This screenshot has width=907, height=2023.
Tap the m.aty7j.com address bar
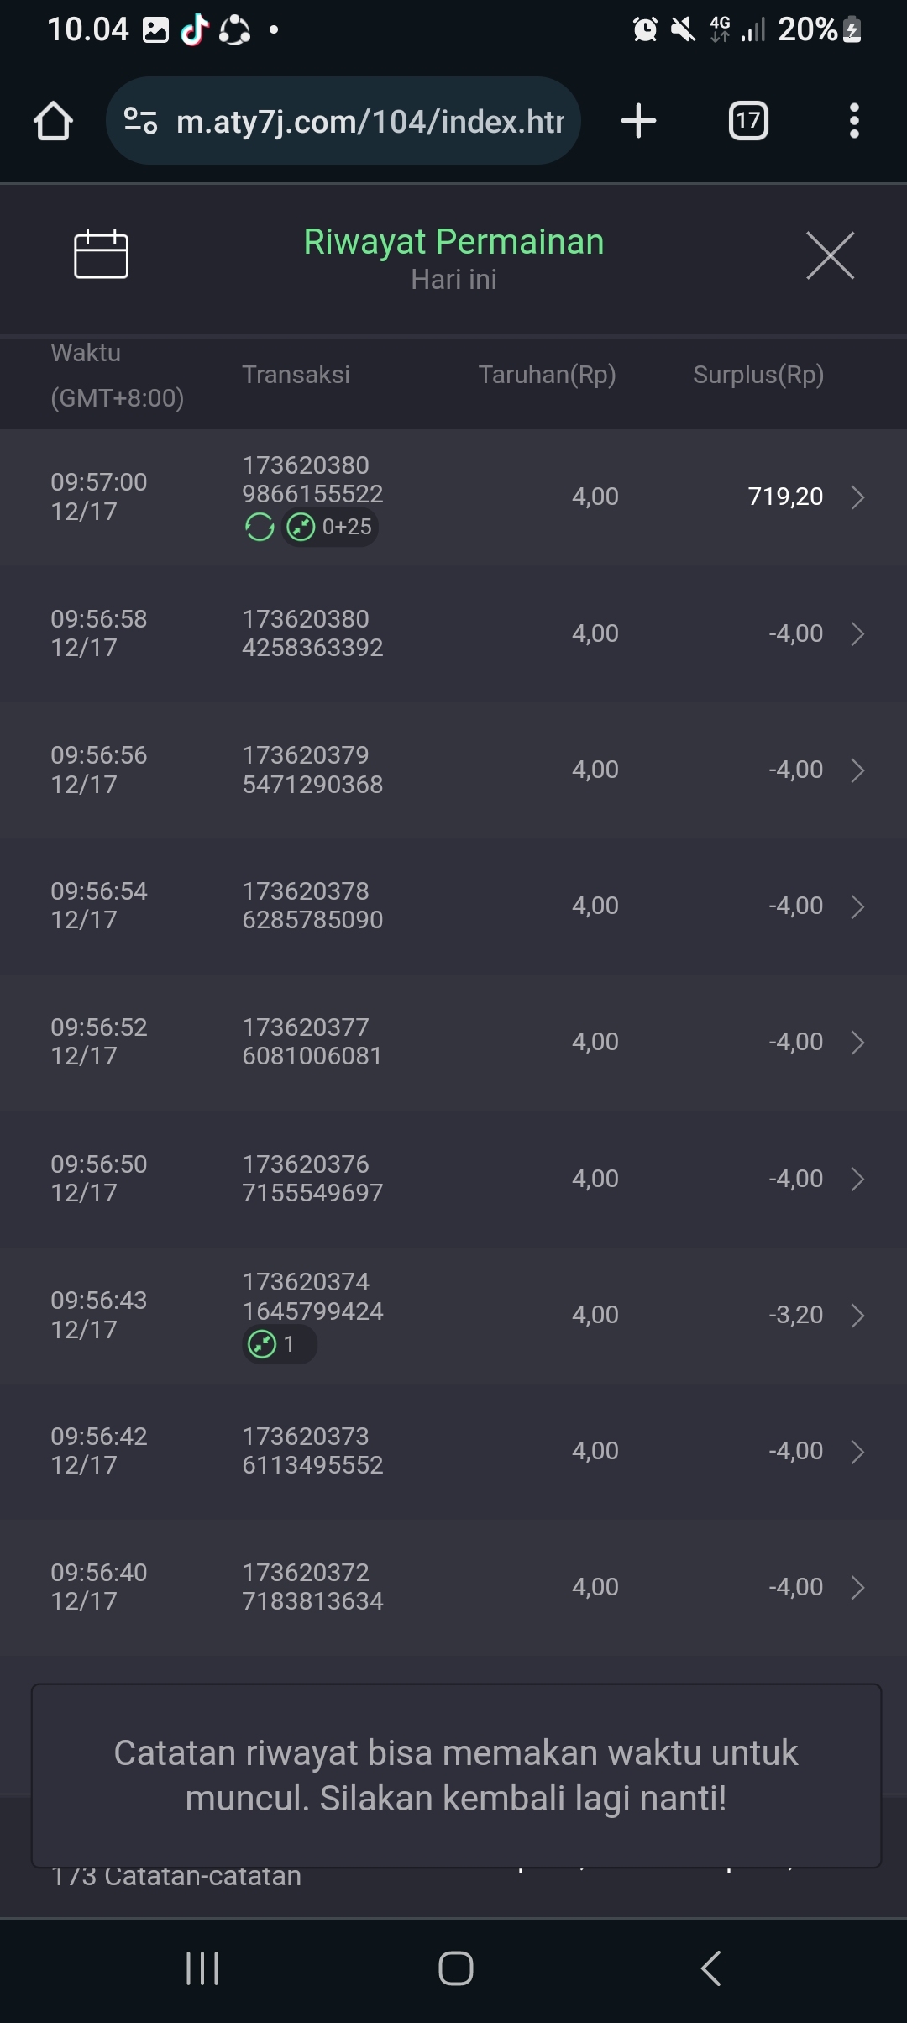click(370, 121)
